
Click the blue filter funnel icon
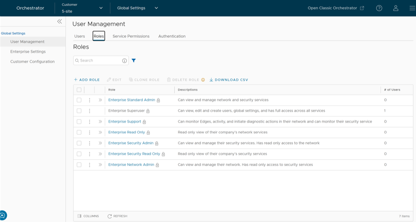pos(134,61)
